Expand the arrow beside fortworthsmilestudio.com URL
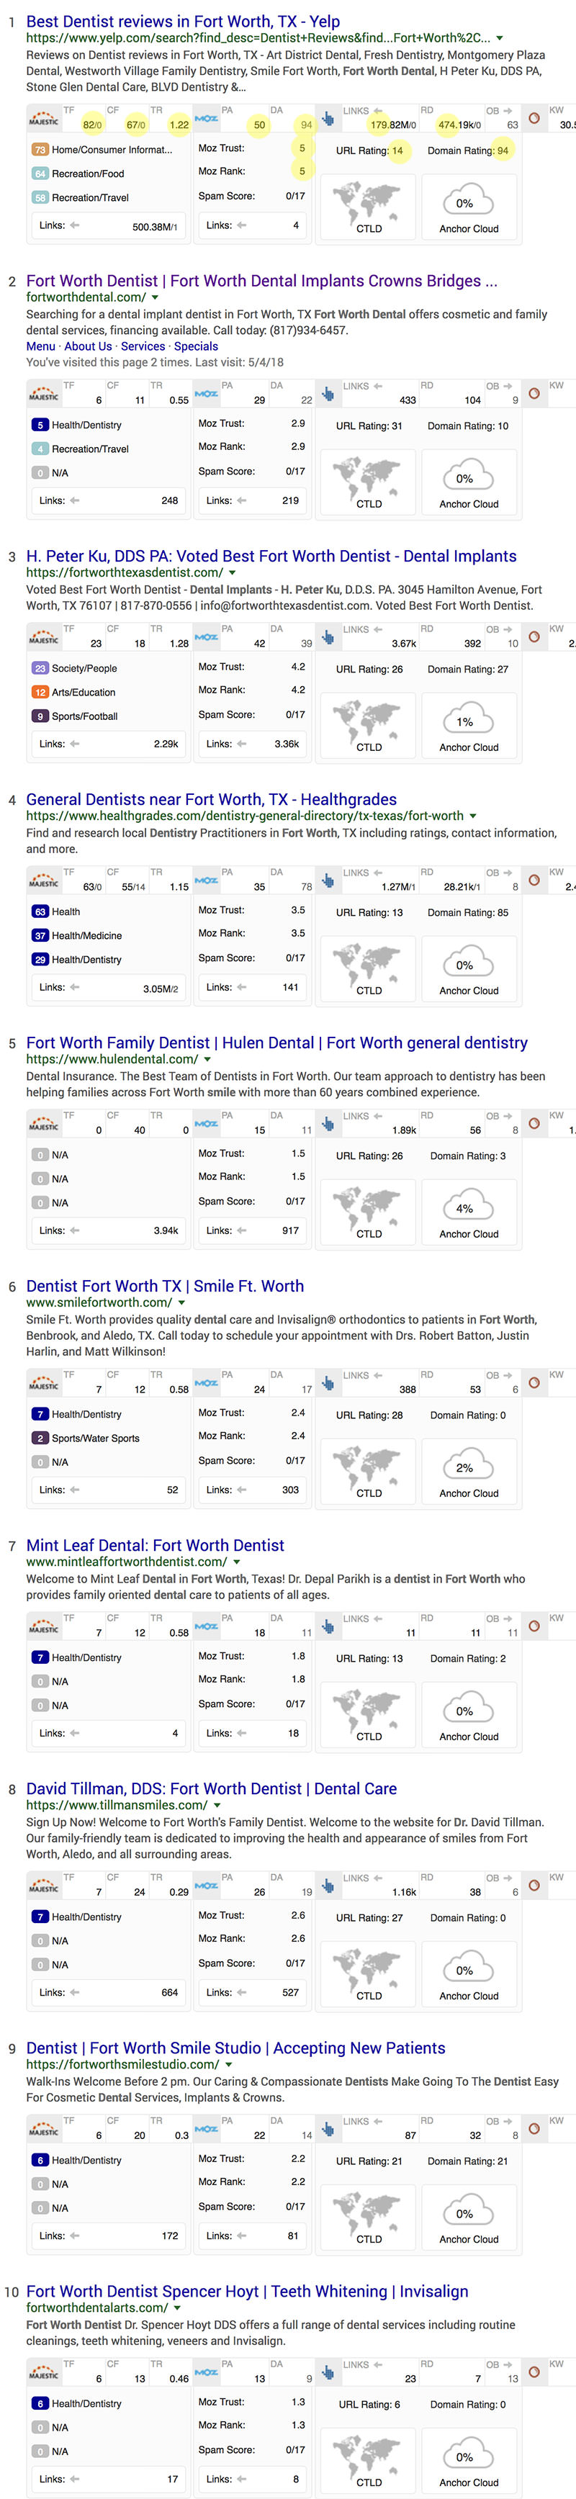Screen dimensions: 576x2499 click(229, 2066)
